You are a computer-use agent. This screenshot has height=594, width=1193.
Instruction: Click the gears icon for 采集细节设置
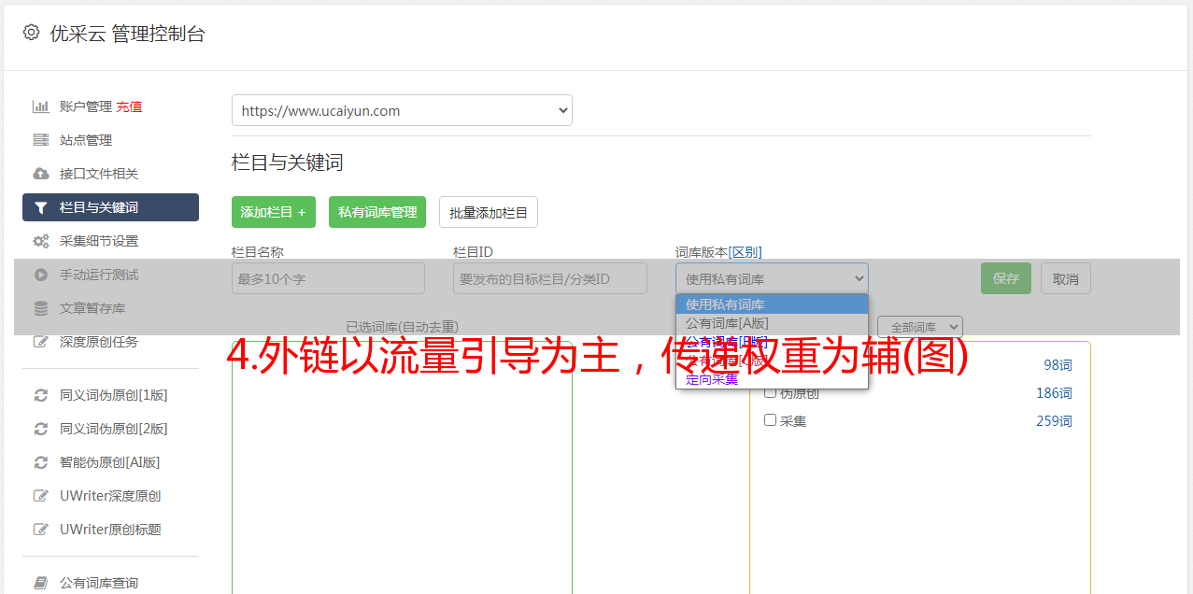pos(40,241)
